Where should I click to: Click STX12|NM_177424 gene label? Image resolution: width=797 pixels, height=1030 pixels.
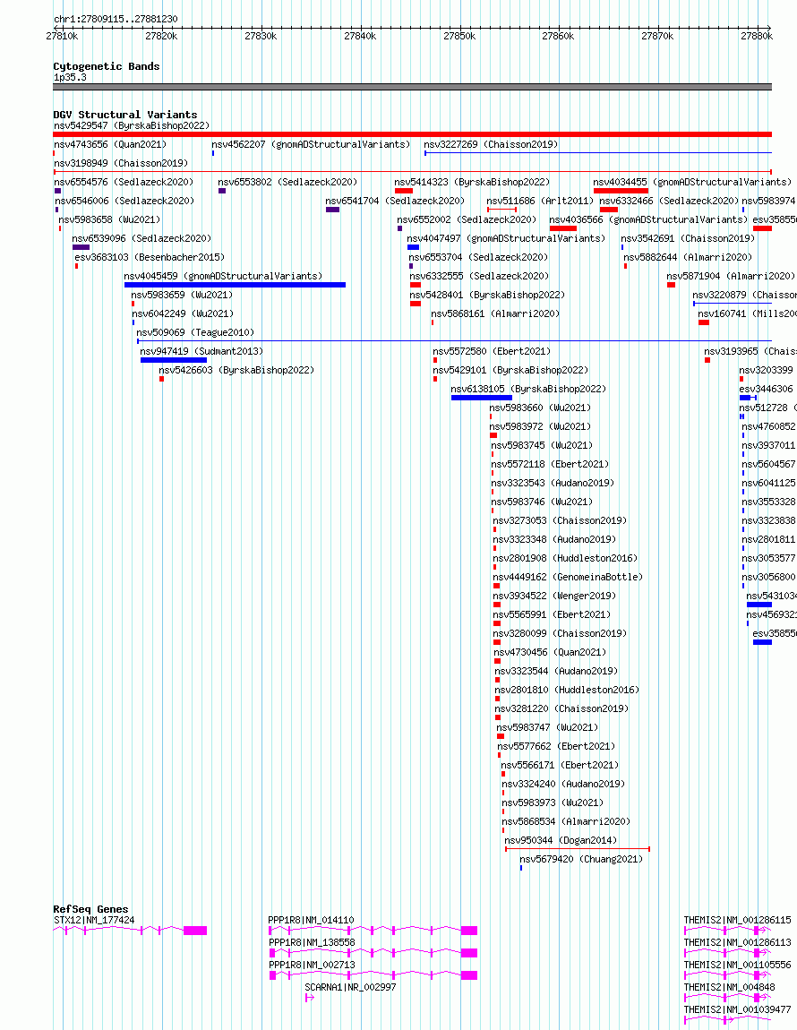95,921
